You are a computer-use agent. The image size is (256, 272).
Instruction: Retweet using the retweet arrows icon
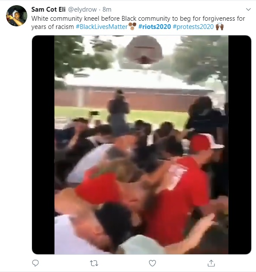click(94, 263)
